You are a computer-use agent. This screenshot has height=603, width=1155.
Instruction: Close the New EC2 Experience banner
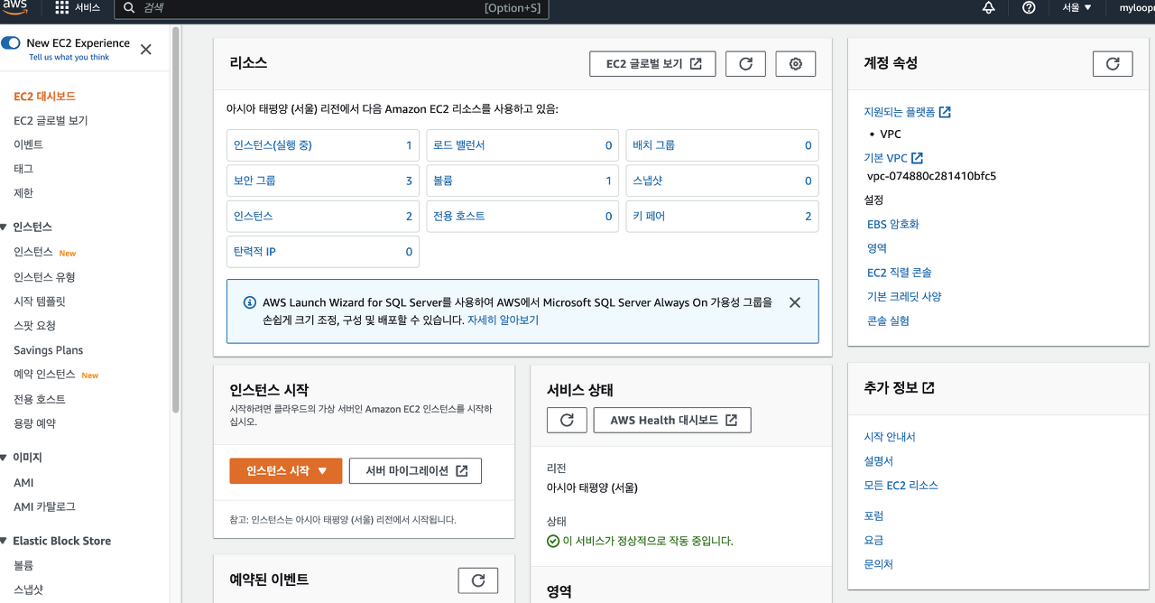[145, 50]
